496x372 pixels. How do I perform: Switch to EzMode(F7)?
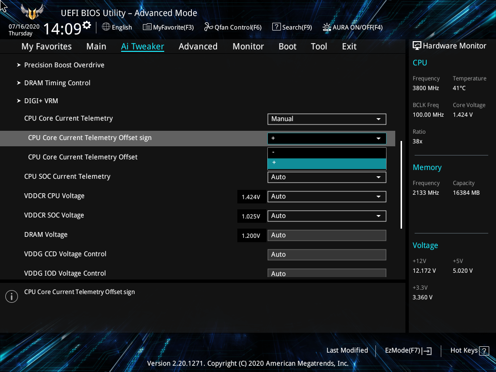pyautogui.click(x=403, y=351)
